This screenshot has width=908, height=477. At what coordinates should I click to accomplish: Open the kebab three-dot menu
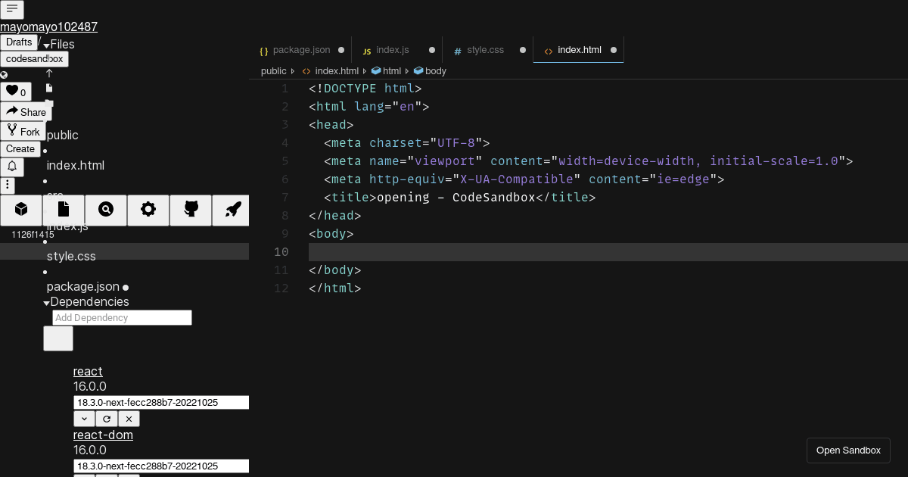pos(7,185)
